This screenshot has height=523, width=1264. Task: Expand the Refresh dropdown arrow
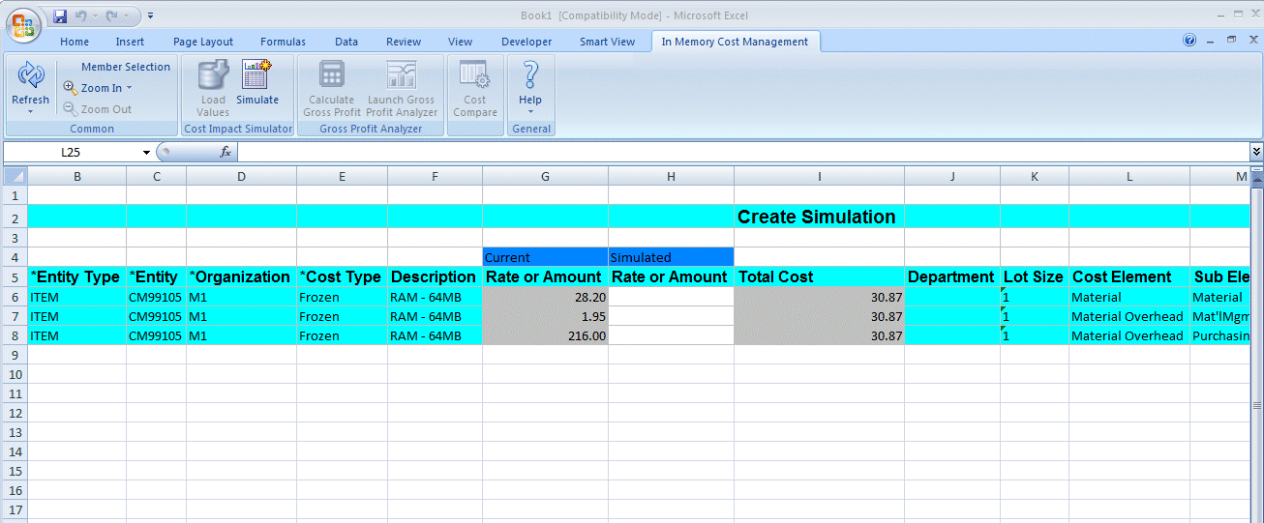tap(30, 111)
